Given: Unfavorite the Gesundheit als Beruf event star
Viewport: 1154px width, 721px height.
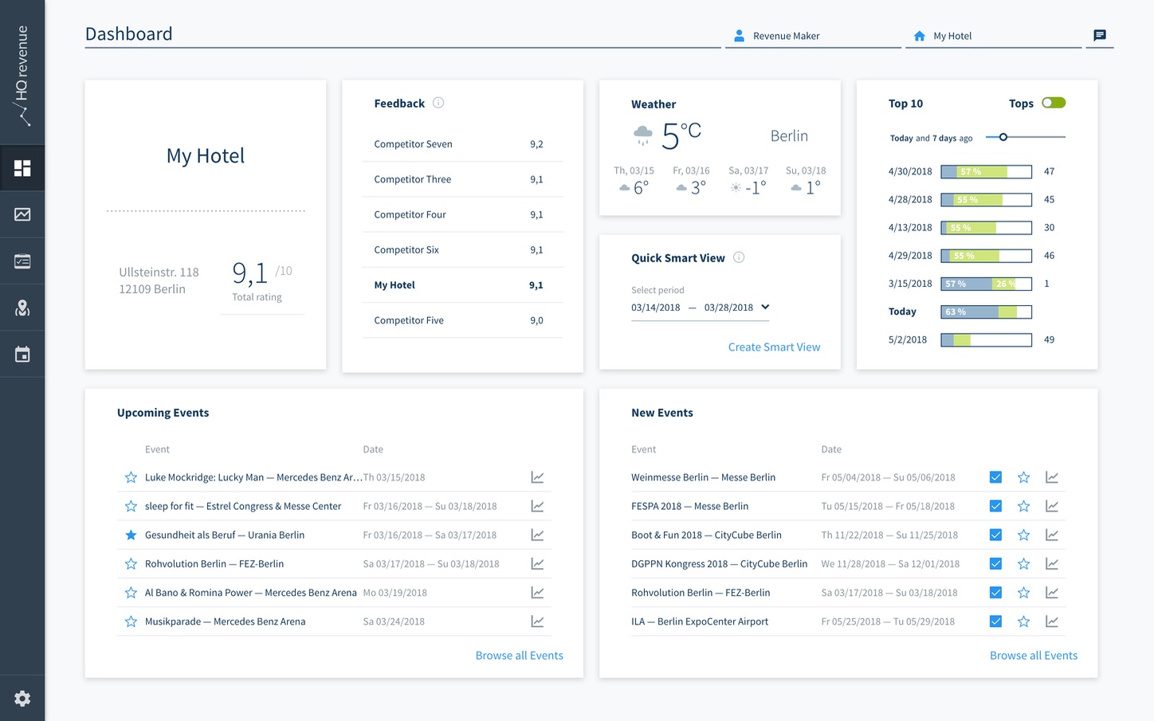Looking at the screenshot, I should tap(131, 535).
